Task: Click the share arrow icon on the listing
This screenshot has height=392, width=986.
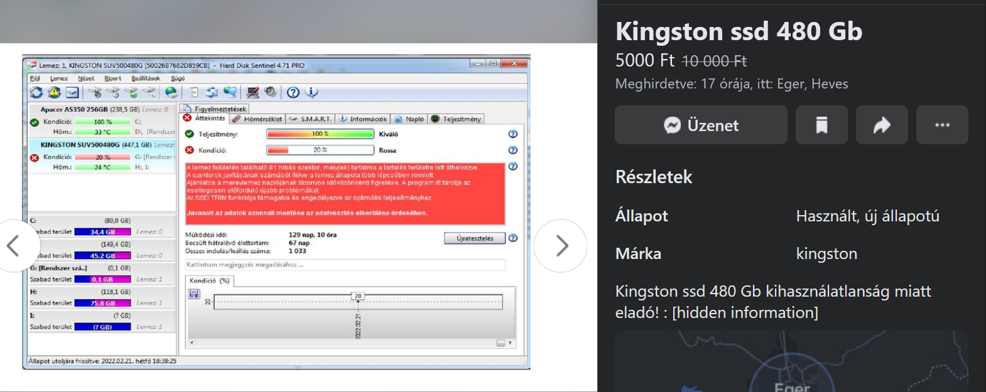Action: [882, 125]
